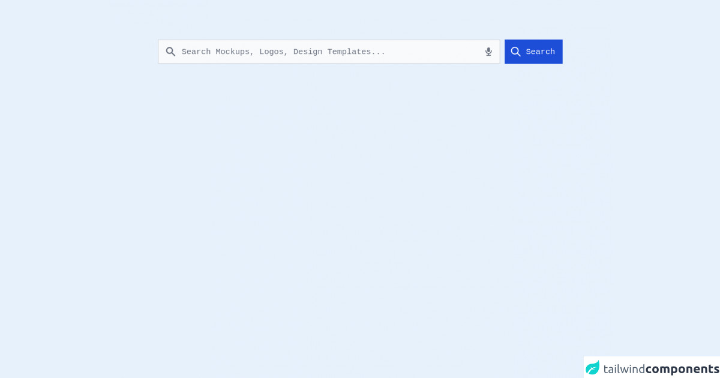This screenshot has width=720, height=378.
Task: Select the teal feather logo icon
Action: click(x=593, y=368)
